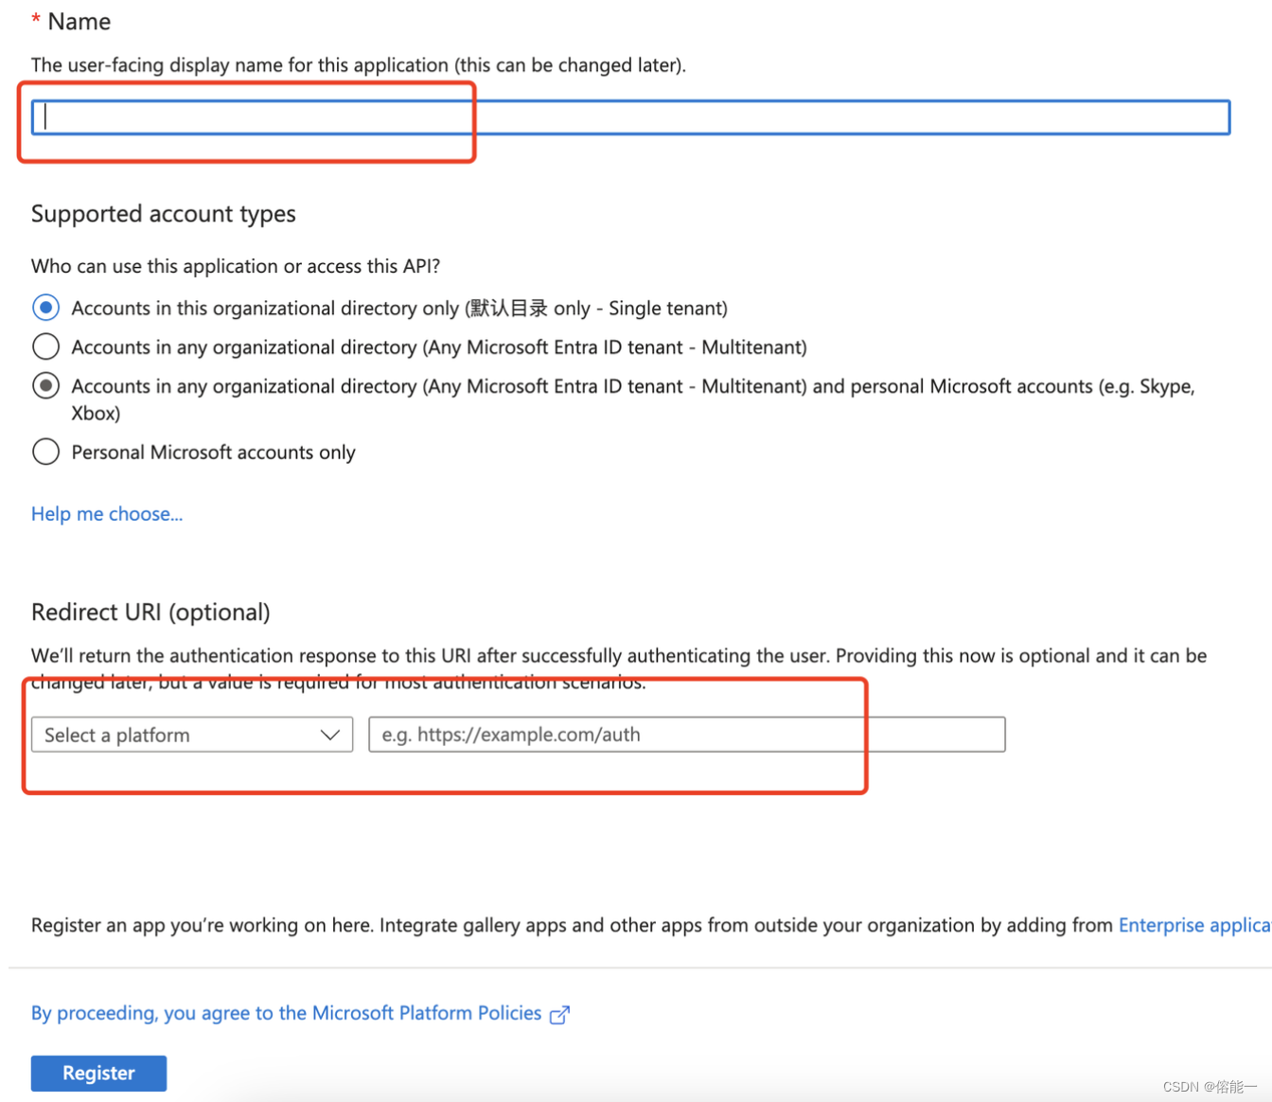The width and height of the screenshot is (1272, 1102).
Task: Click the application Name input field
Action: click(630, 117)
